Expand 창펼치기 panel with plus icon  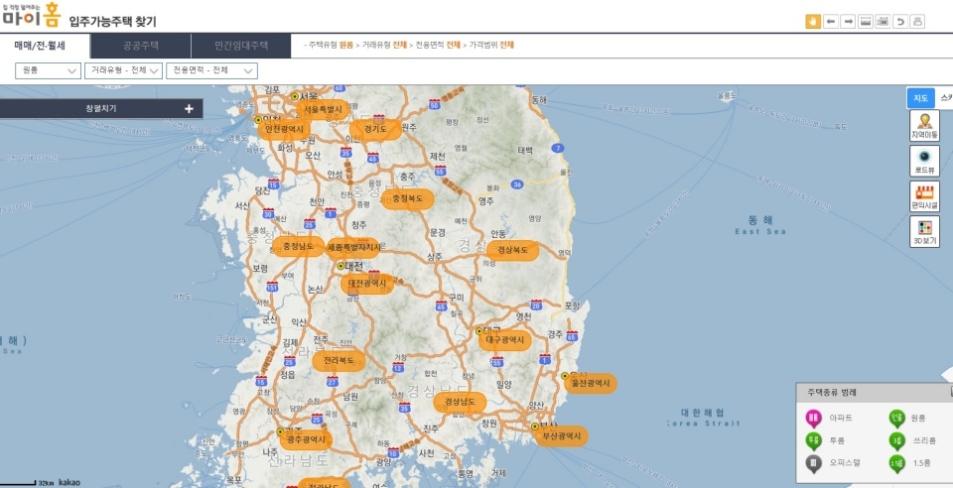point(189,109)
